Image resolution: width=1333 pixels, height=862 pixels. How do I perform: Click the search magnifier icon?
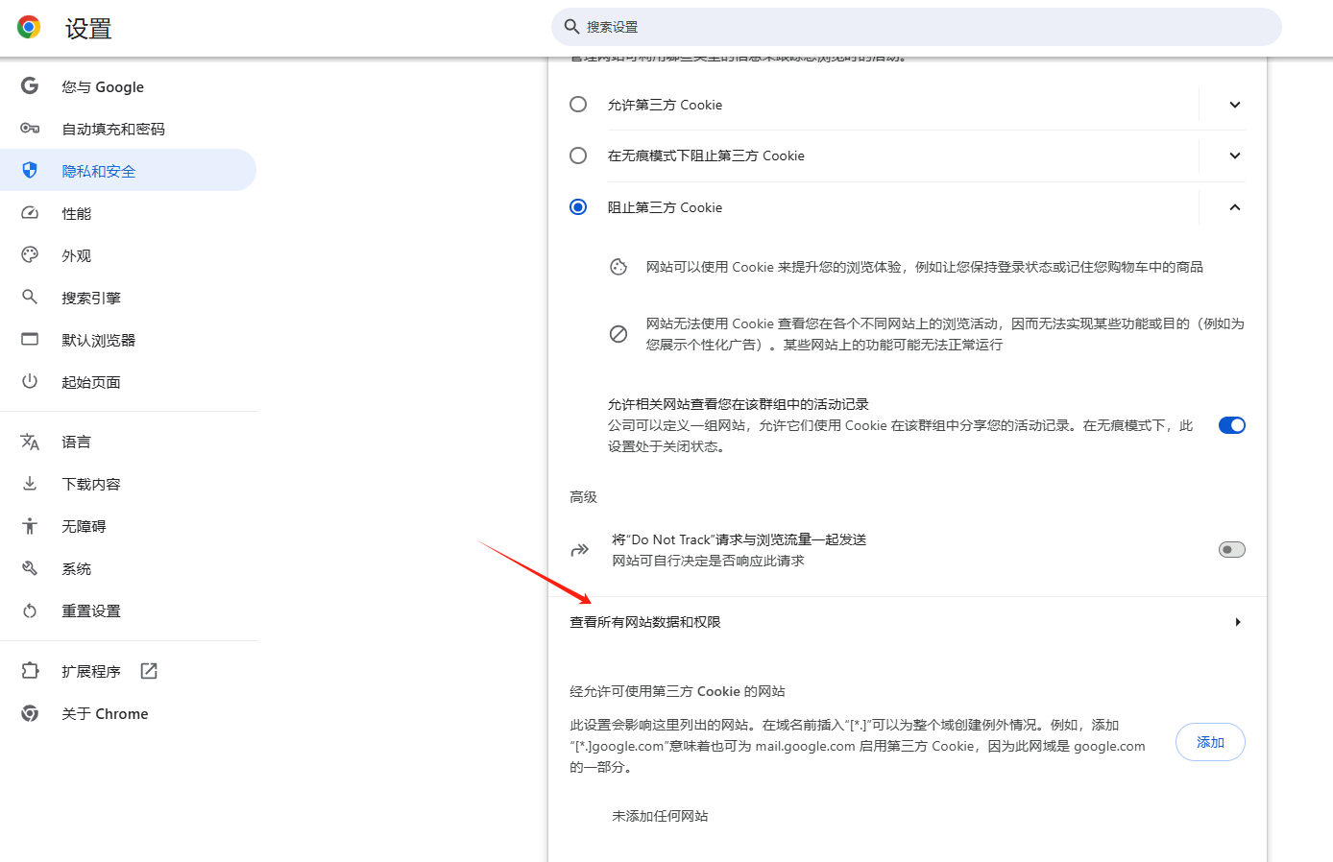point(571,27)
